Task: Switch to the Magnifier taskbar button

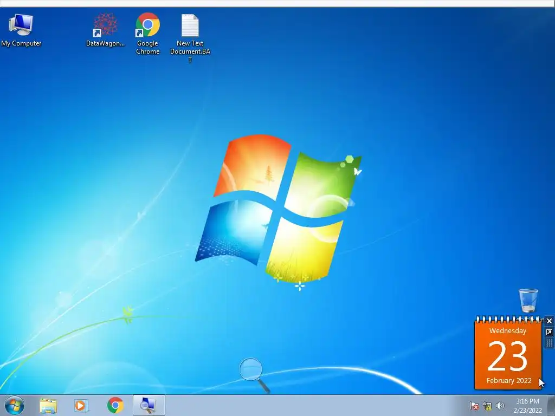Action: click(149, 405)
